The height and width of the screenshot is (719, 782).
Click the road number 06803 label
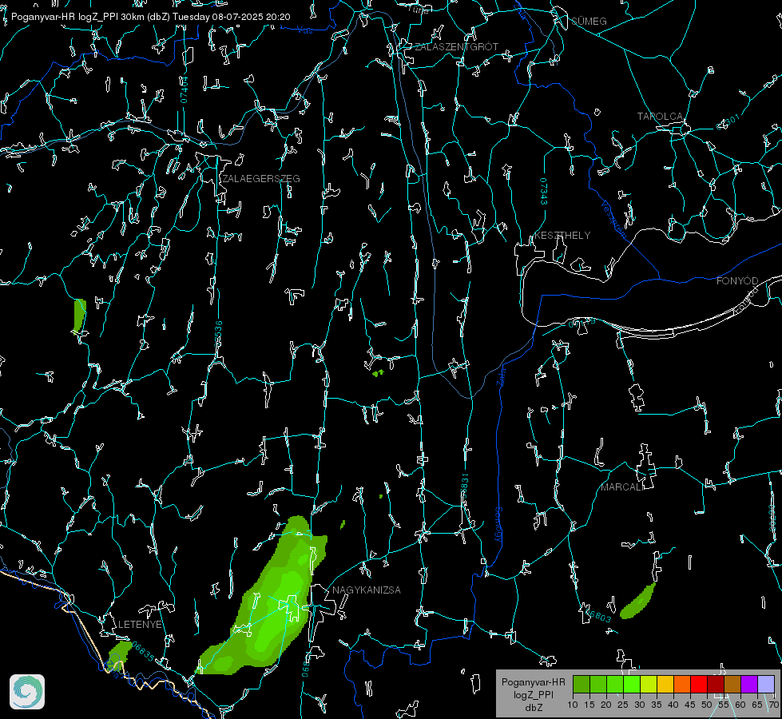pos(598,616)
